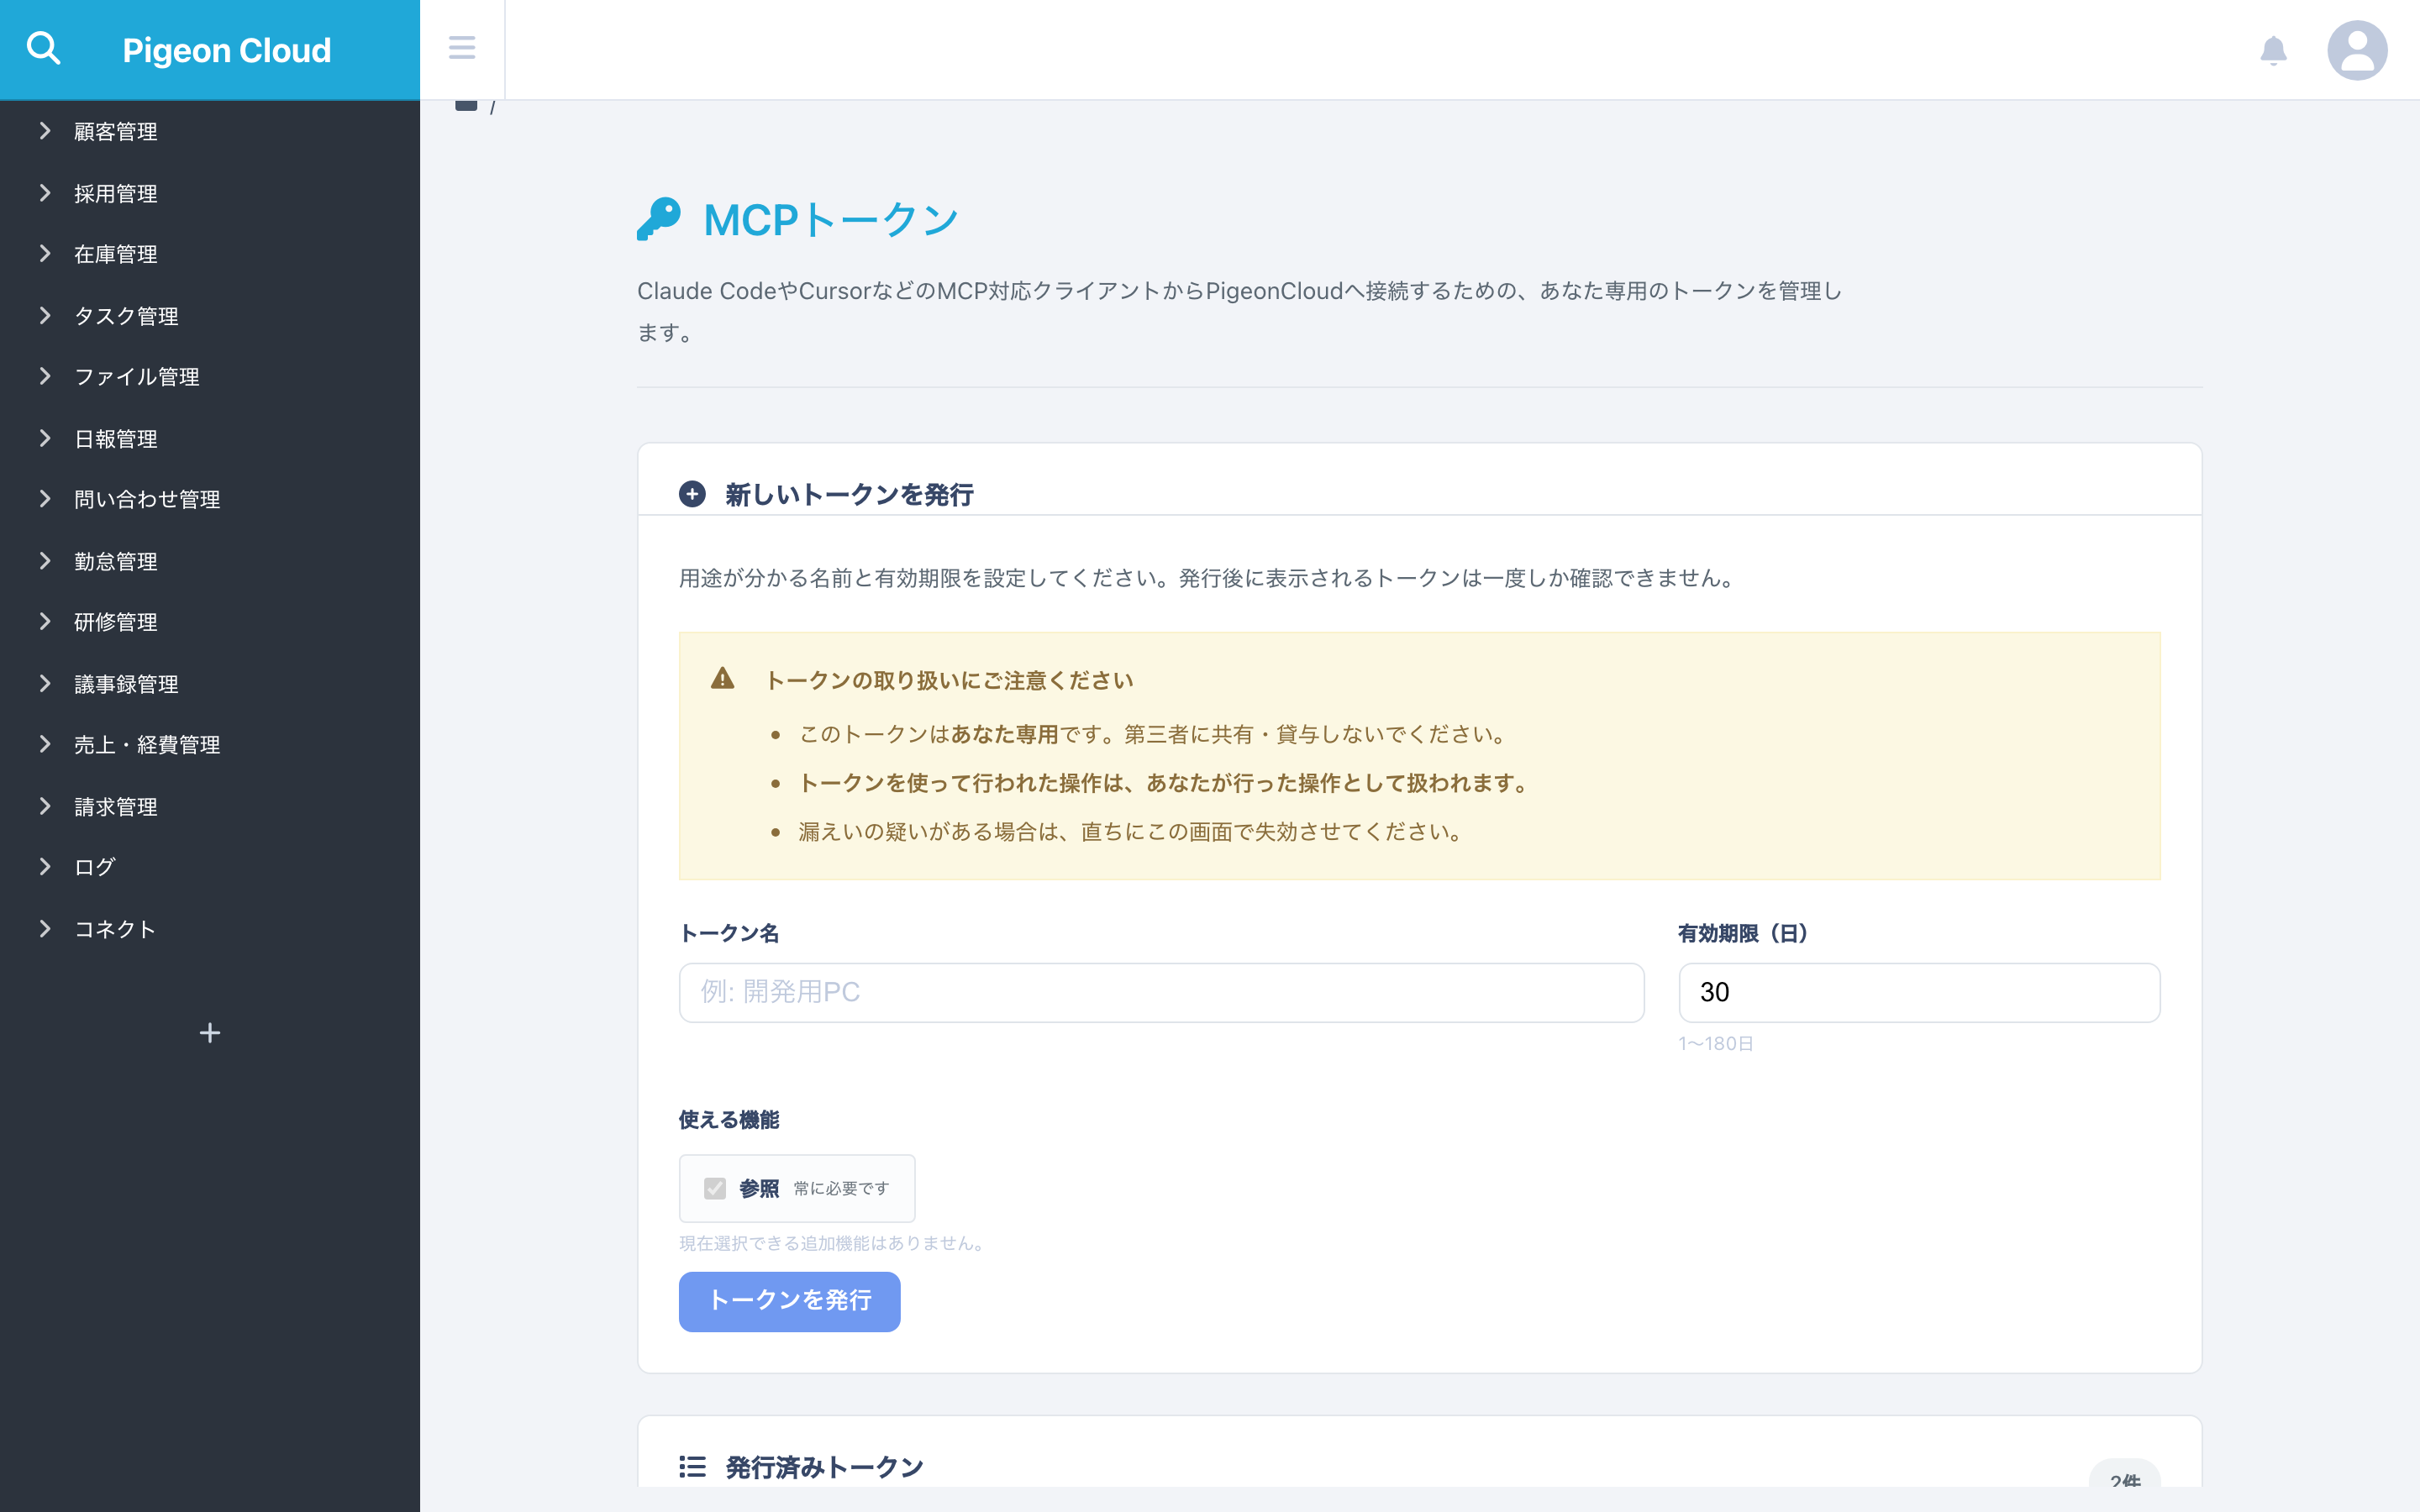This screenshot has height=1512, width=2420.
Task: Click the Pigeon Cloud logo text
Action: 226,50
